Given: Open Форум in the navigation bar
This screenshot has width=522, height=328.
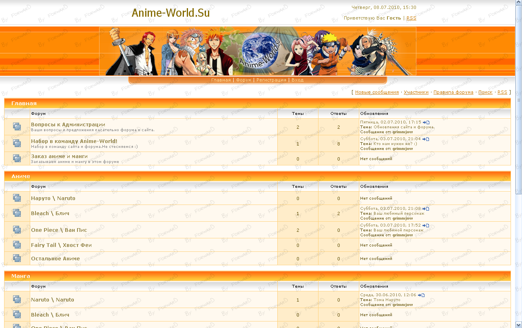Looking at the screenshot, I should click(x=243, y=80).
